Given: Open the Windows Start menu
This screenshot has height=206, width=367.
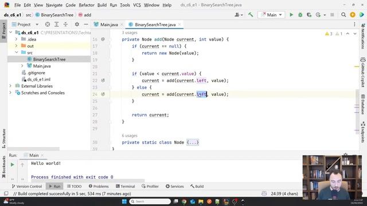Looking at the screenshot, I should pos(124,201).
